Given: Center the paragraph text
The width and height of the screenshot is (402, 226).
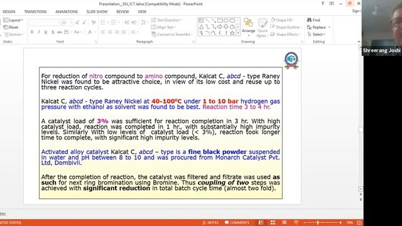Looking at the screenshot, I should [110, 32].
